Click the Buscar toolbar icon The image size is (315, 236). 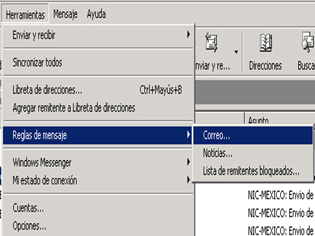(x=308, y=43)
